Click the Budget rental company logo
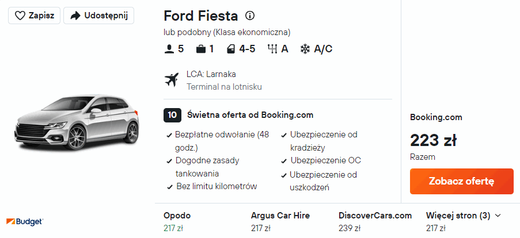Viewport: 520px width, 238px height. pyautogui.click(x=25, y=221)
